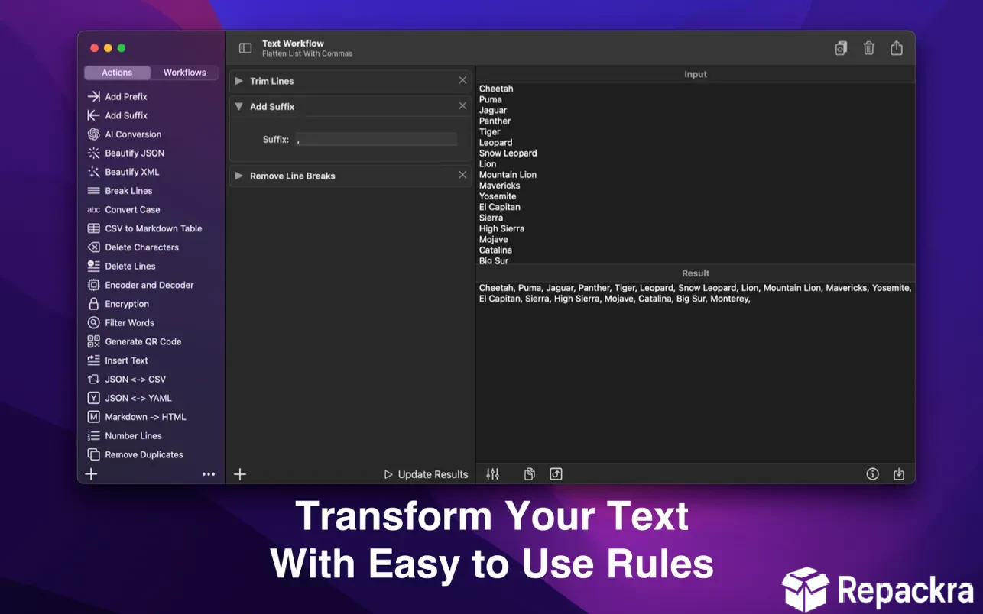
Task: Click the Markdown -> HTML icon
Action: point(93,417)
